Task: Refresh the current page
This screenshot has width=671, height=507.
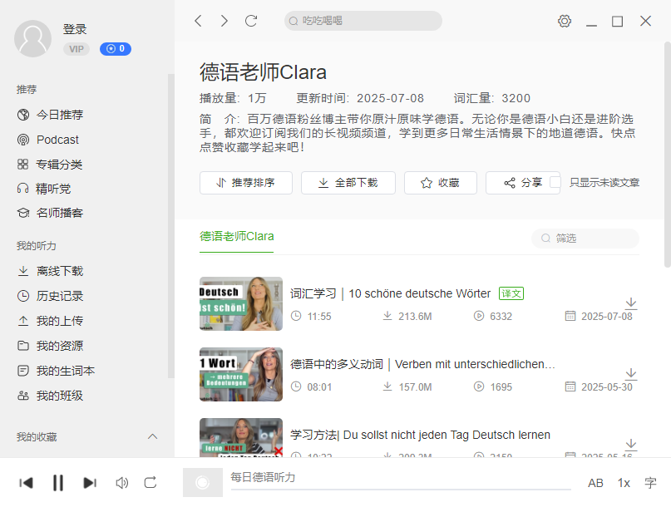Action: click(251, 21)
